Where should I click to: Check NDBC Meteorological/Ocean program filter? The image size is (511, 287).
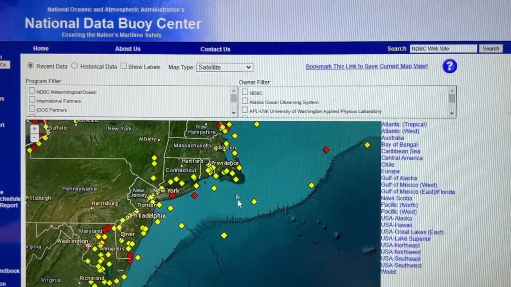coord(32,91)
